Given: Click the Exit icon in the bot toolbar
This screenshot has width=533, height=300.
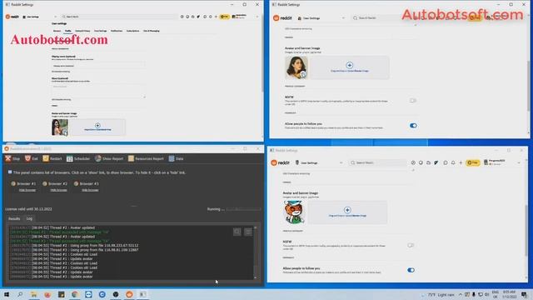Looking at the screenshot, I should point(27,158).
